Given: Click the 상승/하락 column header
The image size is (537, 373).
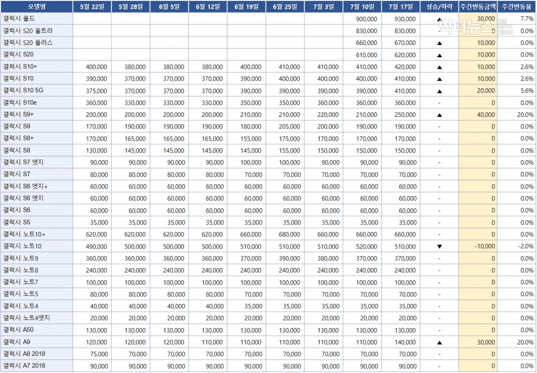Looking at the screenshot, I should click(x=439, y=7).
